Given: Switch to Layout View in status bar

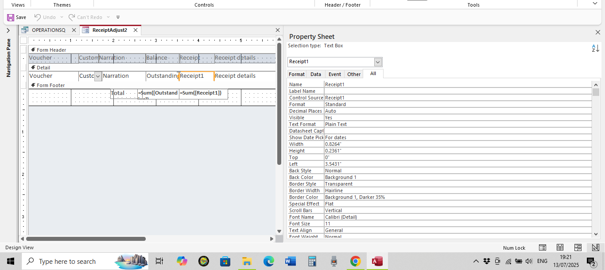Looking at the screenshot, I should pyautogui.click(x=578, y=247).
